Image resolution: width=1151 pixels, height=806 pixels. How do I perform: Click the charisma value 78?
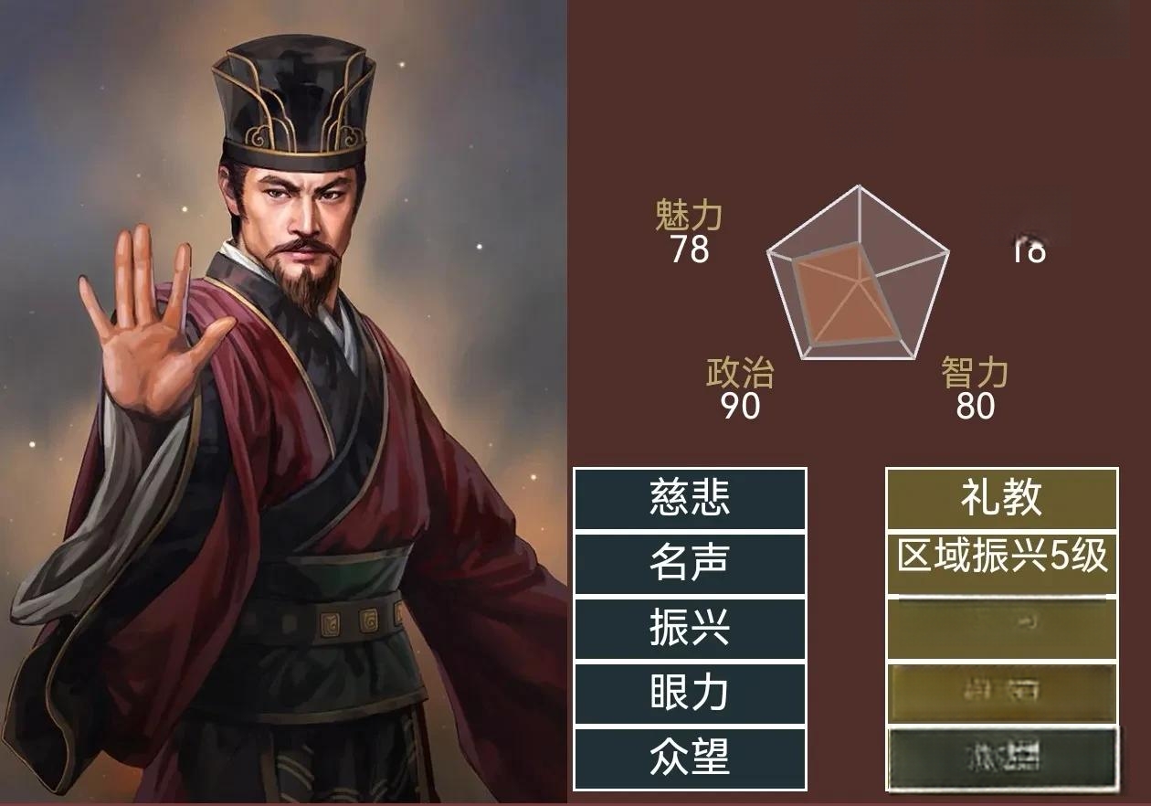click(x=689, y=249)
